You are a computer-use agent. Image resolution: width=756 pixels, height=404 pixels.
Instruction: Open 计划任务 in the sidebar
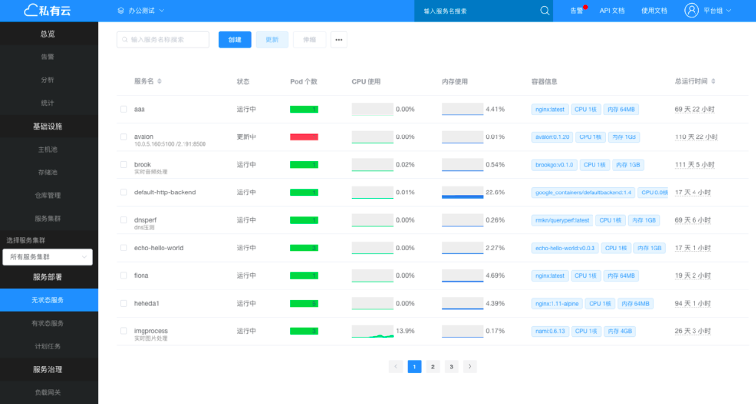click(47, 346)
